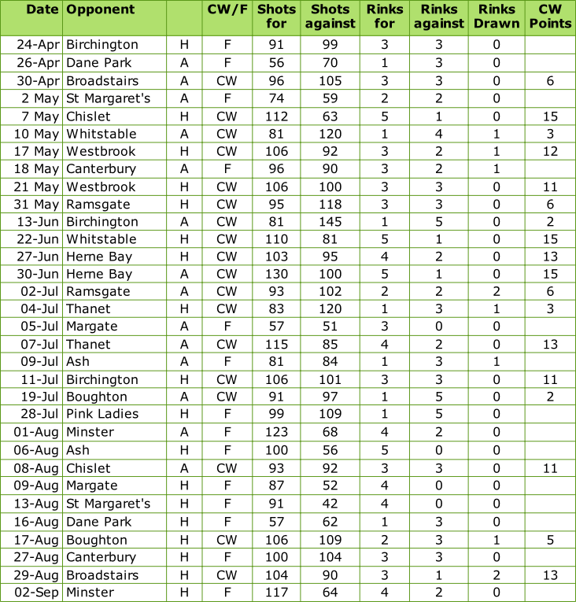The height and width of the screenshot is (602, 576).
Task: Select the Rinks Drawn column header
Action: pyautogui.click(x=497, y=17)
